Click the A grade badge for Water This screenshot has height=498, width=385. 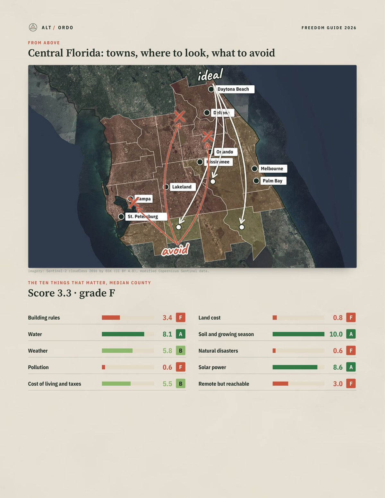(x=181, y=334)
